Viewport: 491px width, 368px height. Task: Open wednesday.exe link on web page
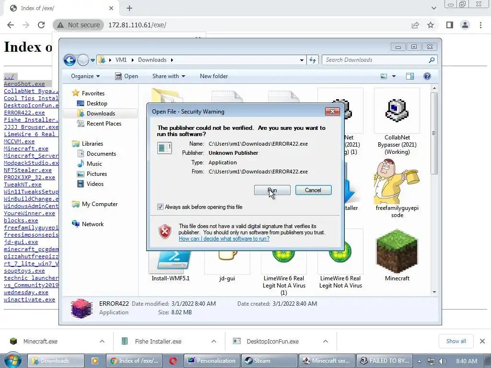[x=26, y=292]
